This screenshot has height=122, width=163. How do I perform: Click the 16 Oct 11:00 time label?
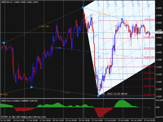pyautogui.click(x=19, y=120)
